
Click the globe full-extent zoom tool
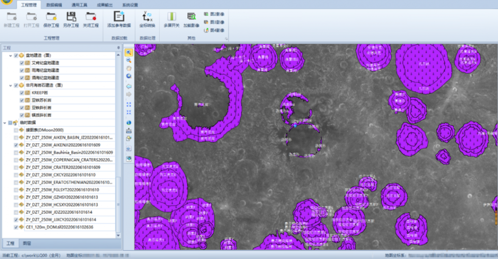pyautogui.click(x=128, y=76)
